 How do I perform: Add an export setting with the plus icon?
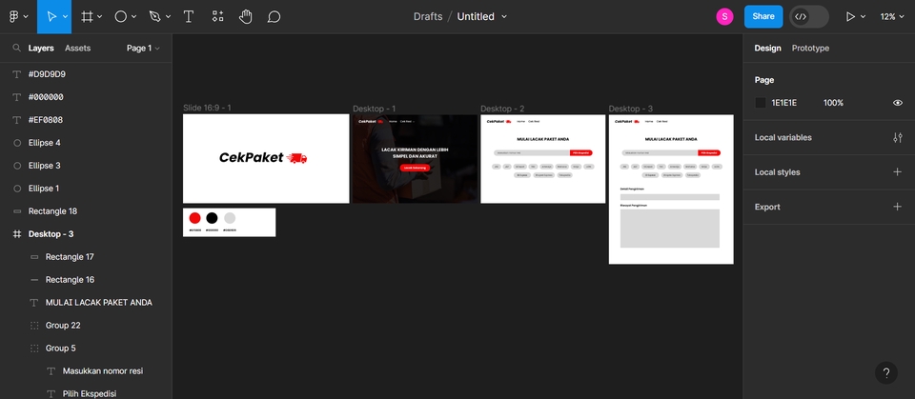(898, 207)
